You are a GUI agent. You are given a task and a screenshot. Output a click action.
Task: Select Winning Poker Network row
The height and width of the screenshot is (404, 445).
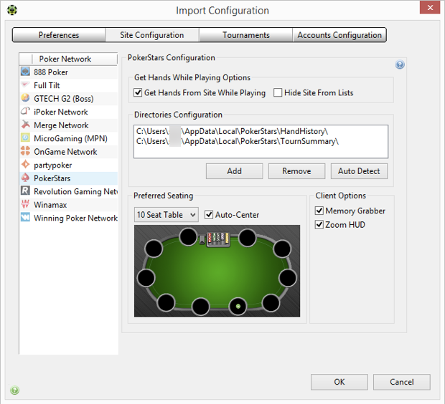pyautogui.click(x=69, y=218)
